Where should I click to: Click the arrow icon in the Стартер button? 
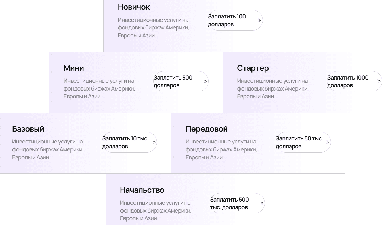tap(379, 82)
